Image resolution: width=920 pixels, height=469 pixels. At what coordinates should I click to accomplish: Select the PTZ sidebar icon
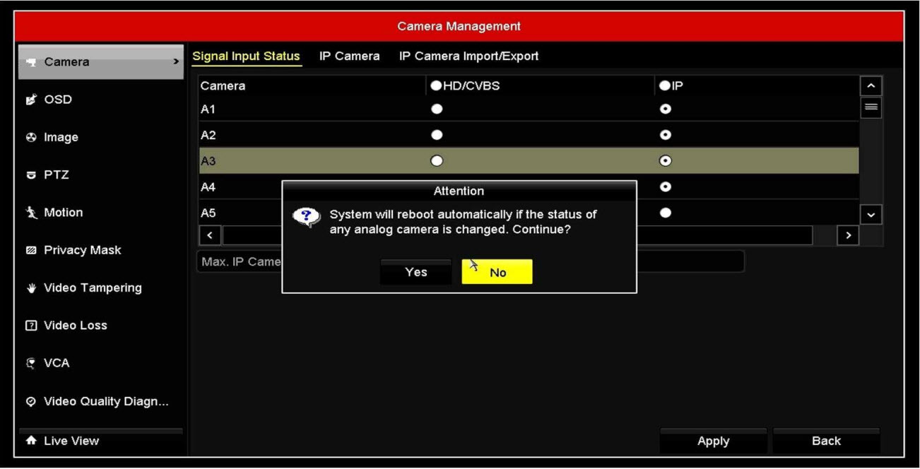pos(30,175)
